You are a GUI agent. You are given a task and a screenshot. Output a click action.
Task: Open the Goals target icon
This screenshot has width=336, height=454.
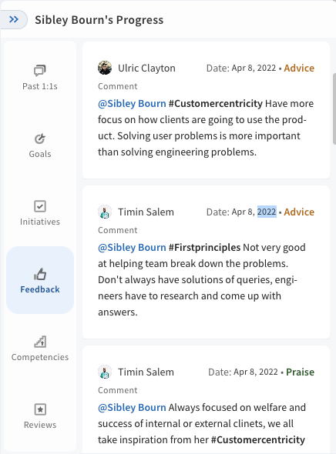[x=40, y=139]
